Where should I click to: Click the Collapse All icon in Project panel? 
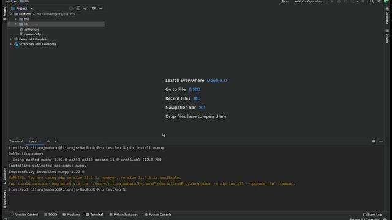tap(85, 8)
